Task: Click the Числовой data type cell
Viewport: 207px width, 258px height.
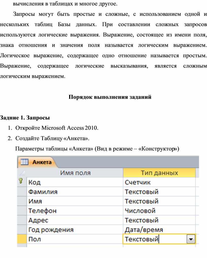Action: [x=159, y=211]
